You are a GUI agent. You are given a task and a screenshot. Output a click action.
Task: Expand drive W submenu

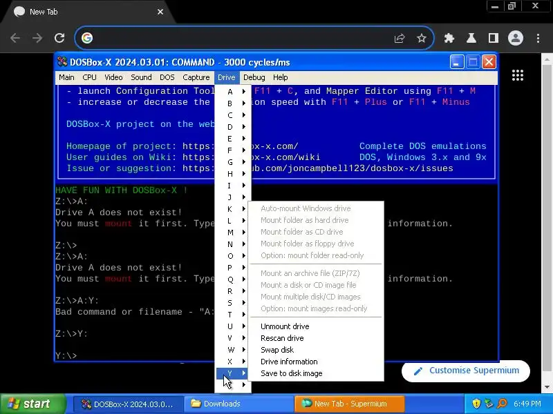(x=233, y=350)
